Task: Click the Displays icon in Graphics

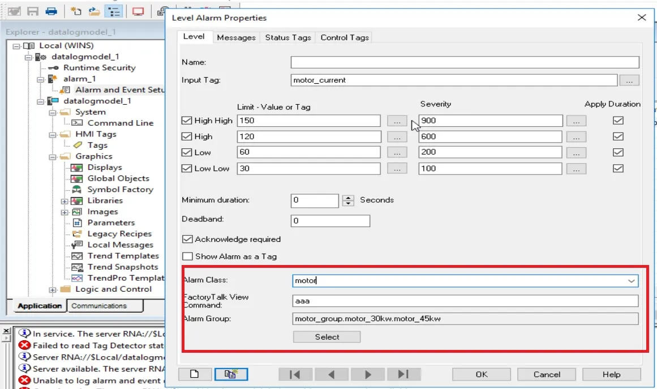Action: tap(76, 168)
